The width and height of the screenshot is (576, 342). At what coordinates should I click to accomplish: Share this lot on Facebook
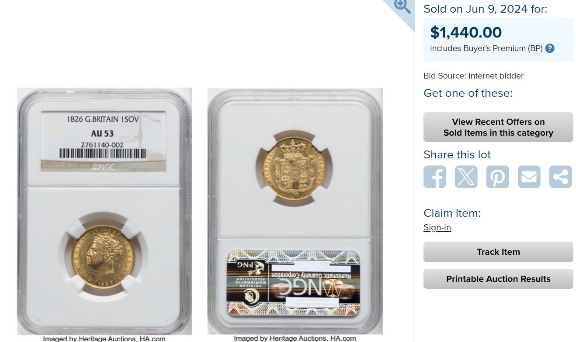(x=435, y=177)
